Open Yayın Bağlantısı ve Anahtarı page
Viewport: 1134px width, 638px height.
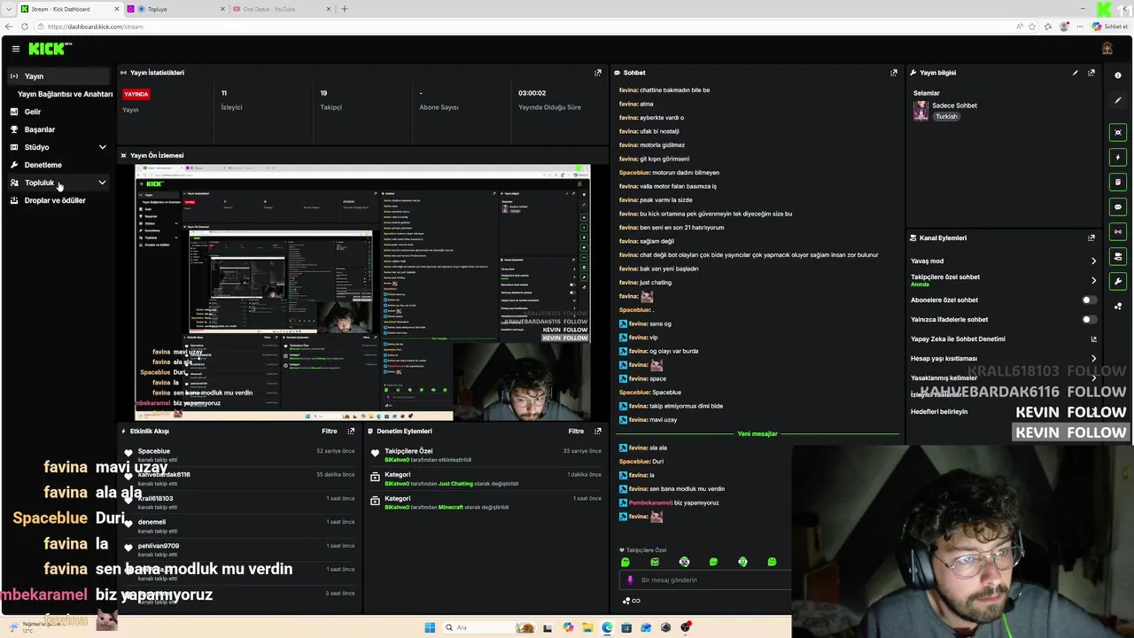tap(65, 94)
